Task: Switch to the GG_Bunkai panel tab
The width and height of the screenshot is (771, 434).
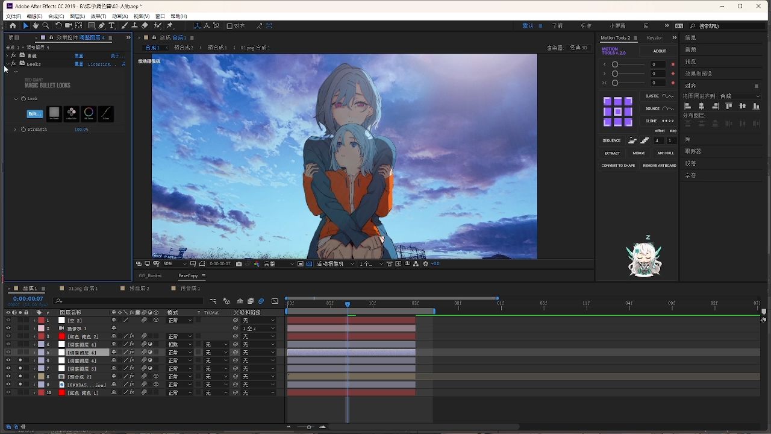Action: [150, 275]
